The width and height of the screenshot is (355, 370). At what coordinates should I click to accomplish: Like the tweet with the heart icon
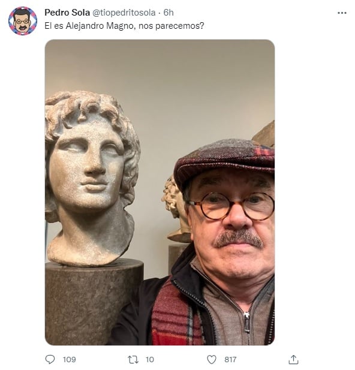point(212,360)
